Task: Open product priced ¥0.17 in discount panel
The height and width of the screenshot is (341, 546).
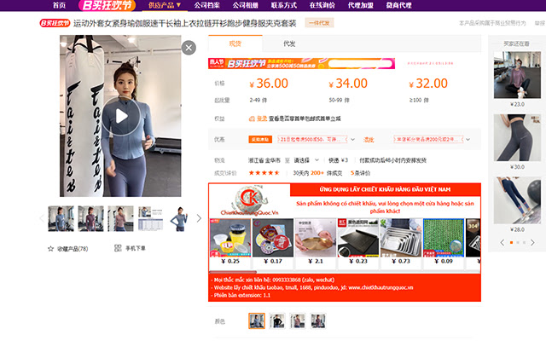Action: (x=273, y=241)
